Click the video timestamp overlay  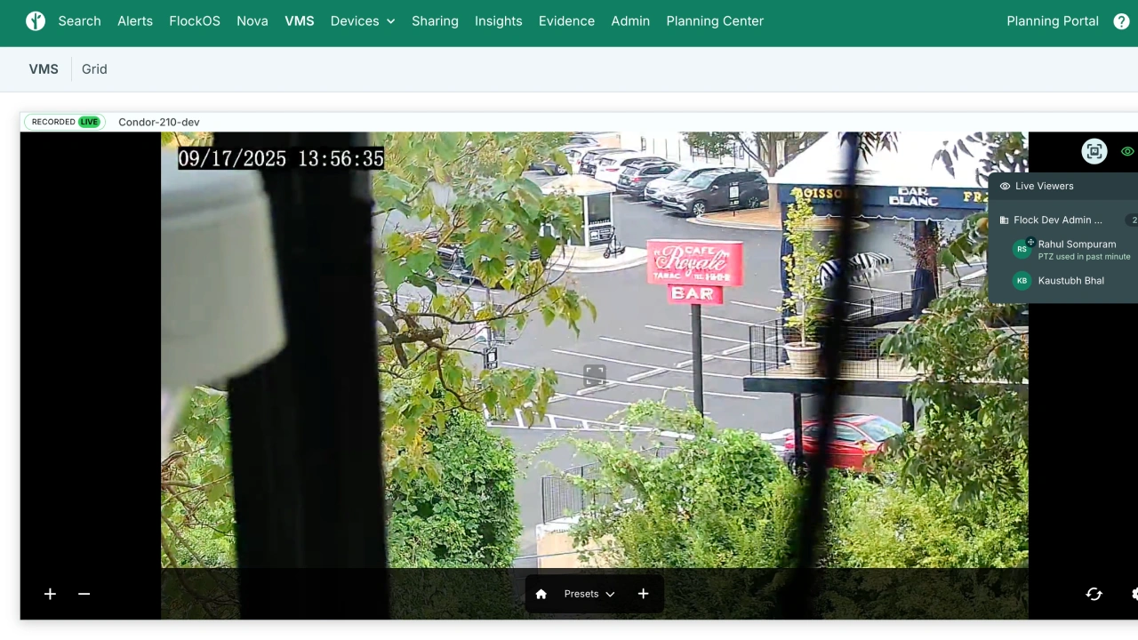[x=281, y=158]
